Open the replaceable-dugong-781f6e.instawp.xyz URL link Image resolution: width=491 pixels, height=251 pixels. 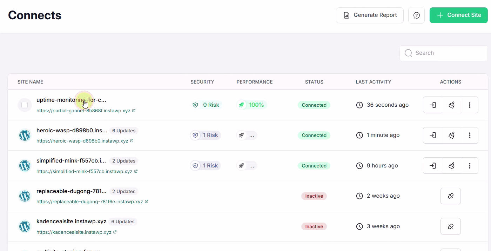click(92, 202)
